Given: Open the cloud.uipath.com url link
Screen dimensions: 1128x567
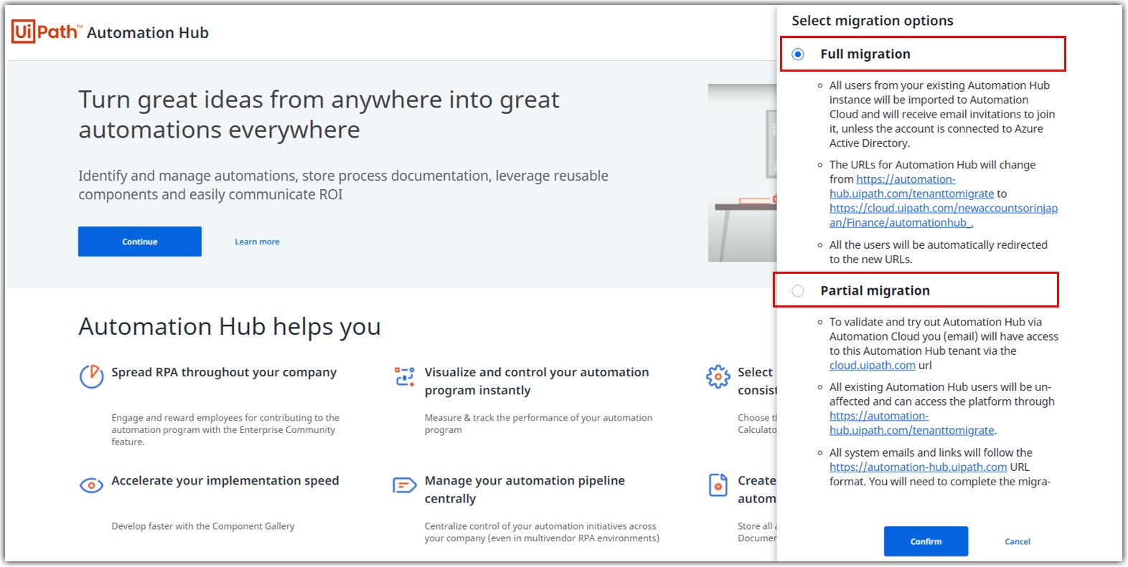Looking at the screenshot, I should pos(872,366).
